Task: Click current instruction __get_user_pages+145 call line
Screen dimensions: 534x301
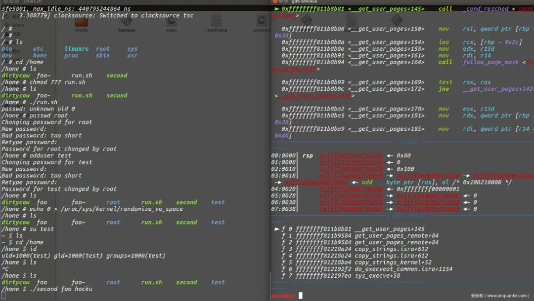Action: [x=403, y=9]
